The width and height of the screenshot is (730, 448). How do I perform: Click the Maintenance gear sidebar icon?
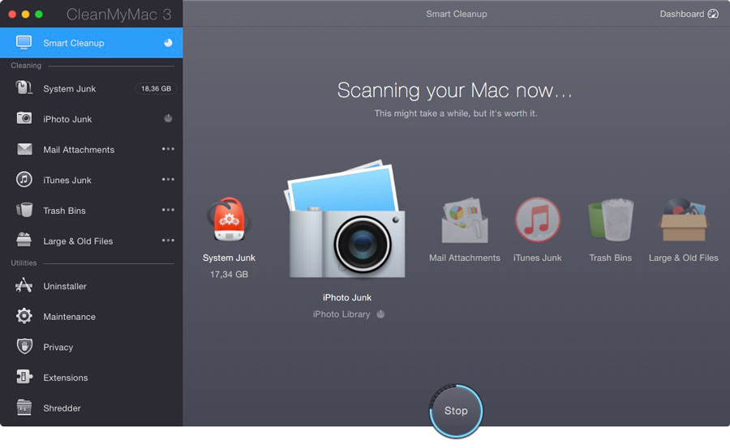click(24, 316)
